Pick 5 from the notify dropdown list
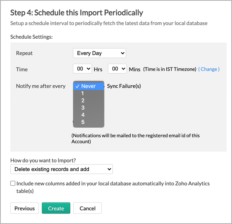This screenshot has height=224, width=232. click(x=88, y=122)
